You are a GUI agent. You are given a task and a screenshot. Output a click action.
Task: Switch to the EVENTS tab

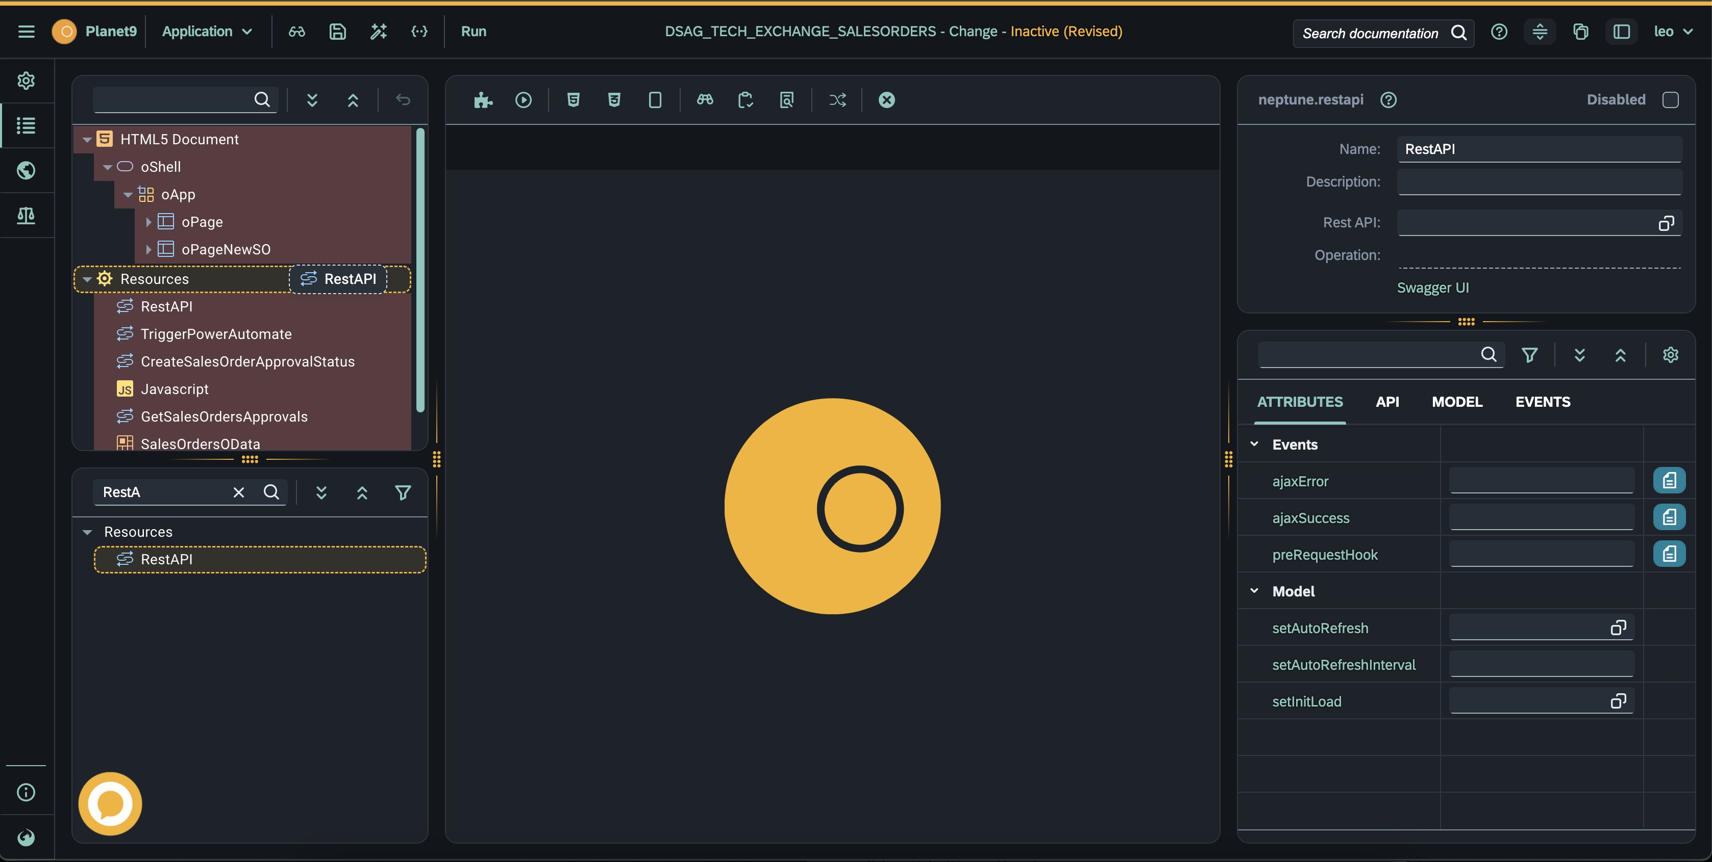point(1543,402)
